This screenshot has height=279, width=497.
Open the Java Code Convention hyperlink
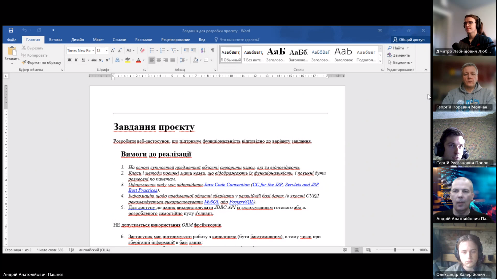pyautogui.click(x=226, y=185)
